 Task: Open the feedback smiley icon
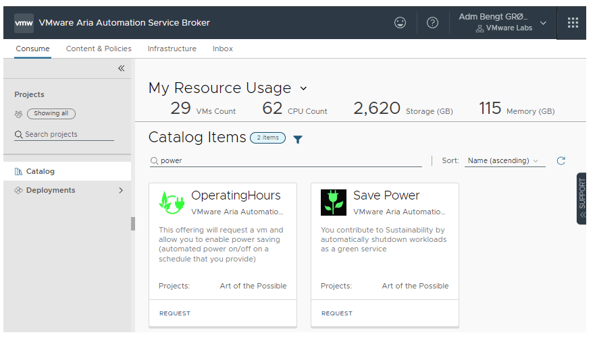pyautogui.click(x=400, y=23)
